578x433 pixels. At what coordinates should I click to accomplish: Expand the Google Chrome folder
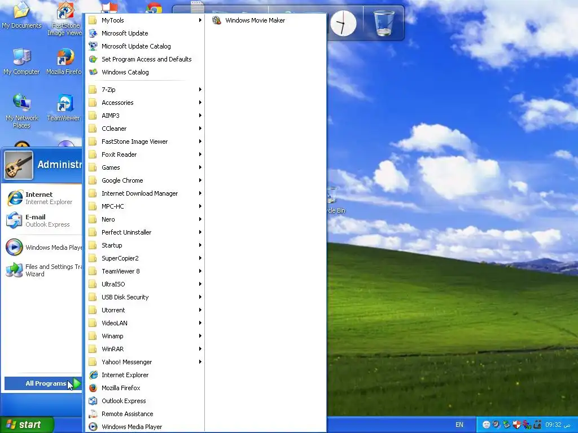(144, 180)
